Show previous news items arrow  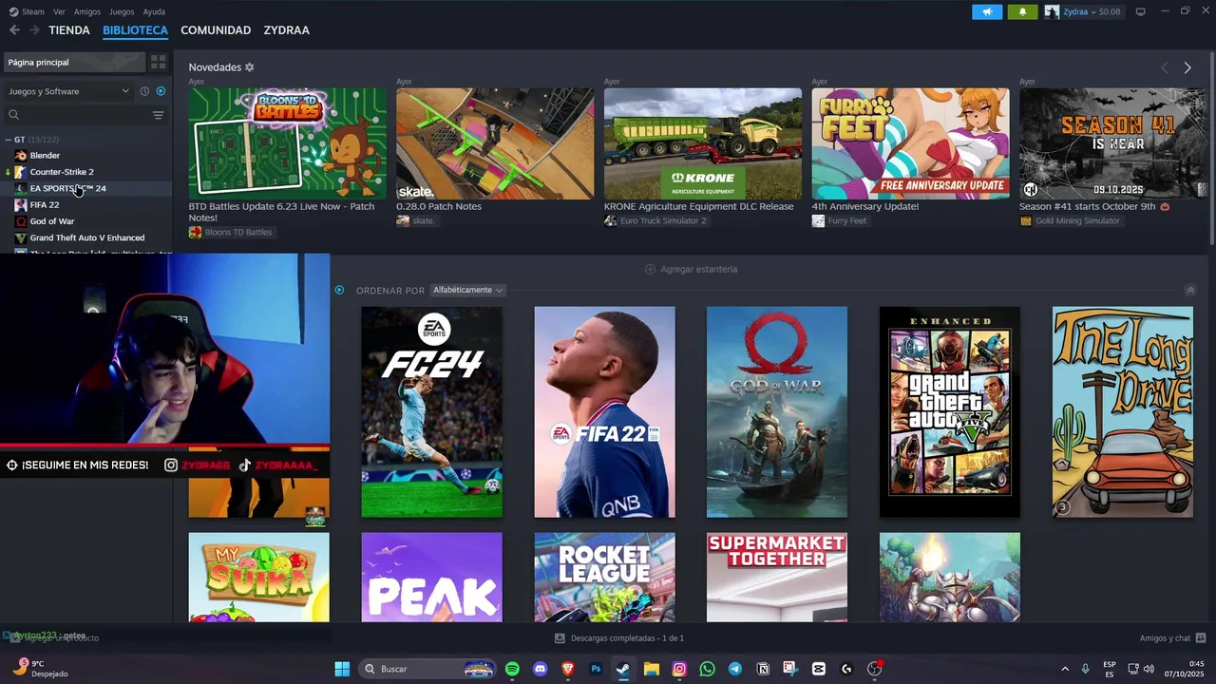point(1164,67)
